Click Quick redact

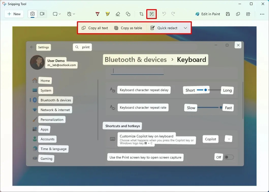[x=164, y=28]
